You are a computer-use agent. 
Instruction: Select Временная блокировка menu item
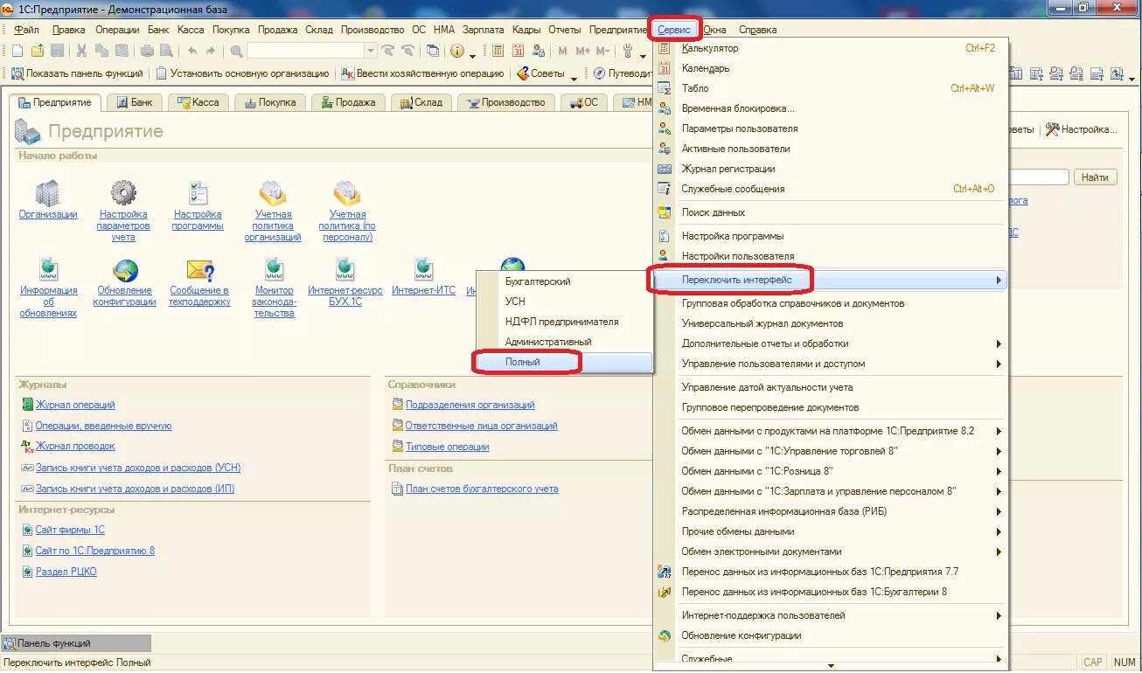pos(831,108)
